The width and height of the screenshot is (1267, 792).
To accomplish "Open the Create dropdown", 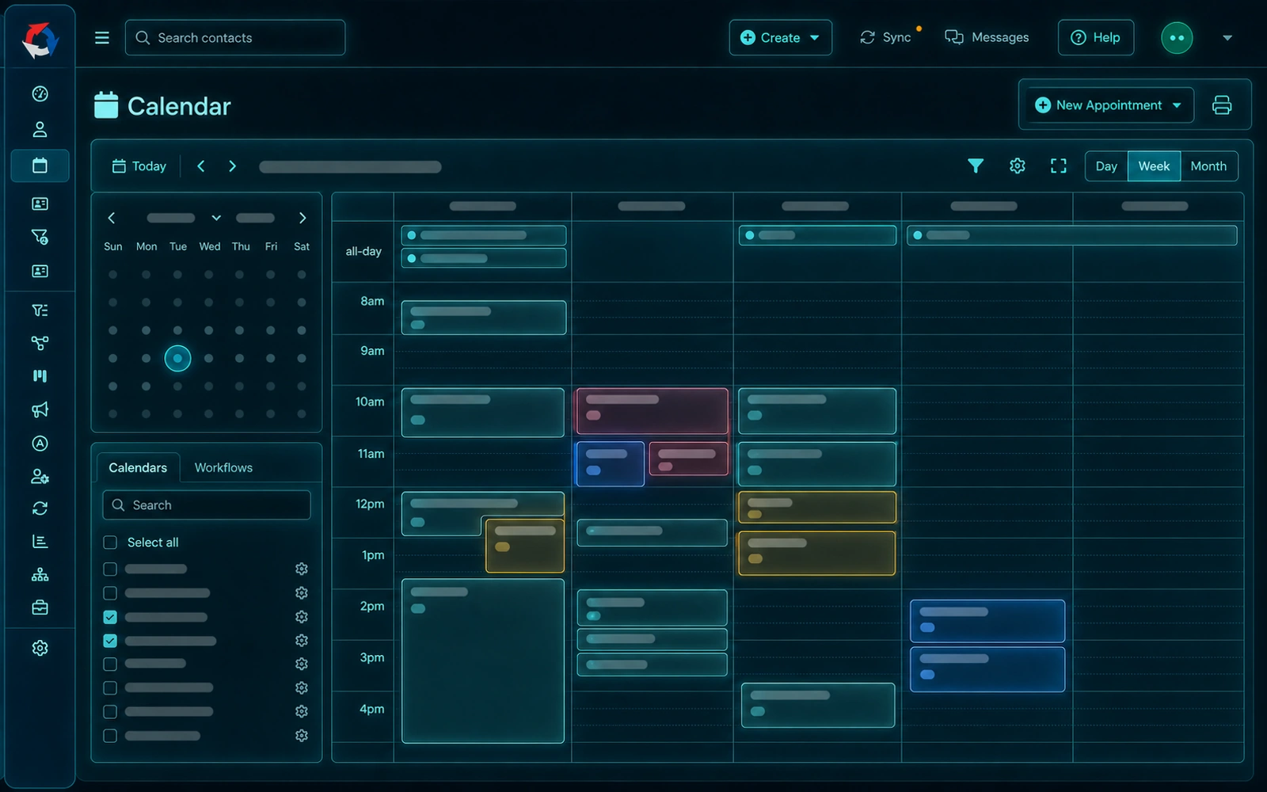I will tap(780, 38).
